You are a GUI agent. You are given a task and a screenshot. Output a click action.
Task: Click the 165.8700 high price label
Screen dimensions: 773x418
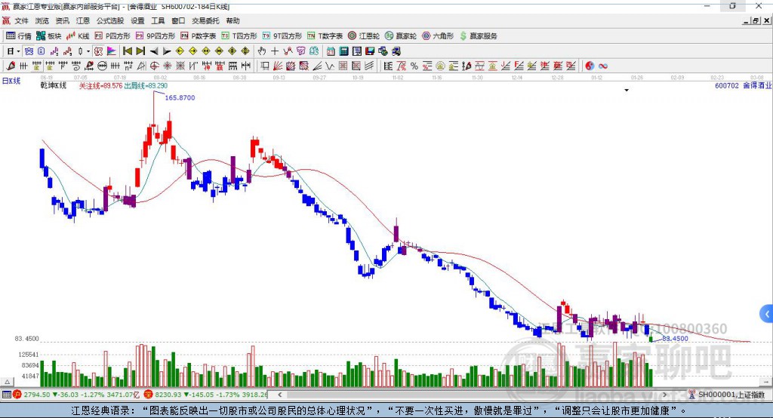180,97
